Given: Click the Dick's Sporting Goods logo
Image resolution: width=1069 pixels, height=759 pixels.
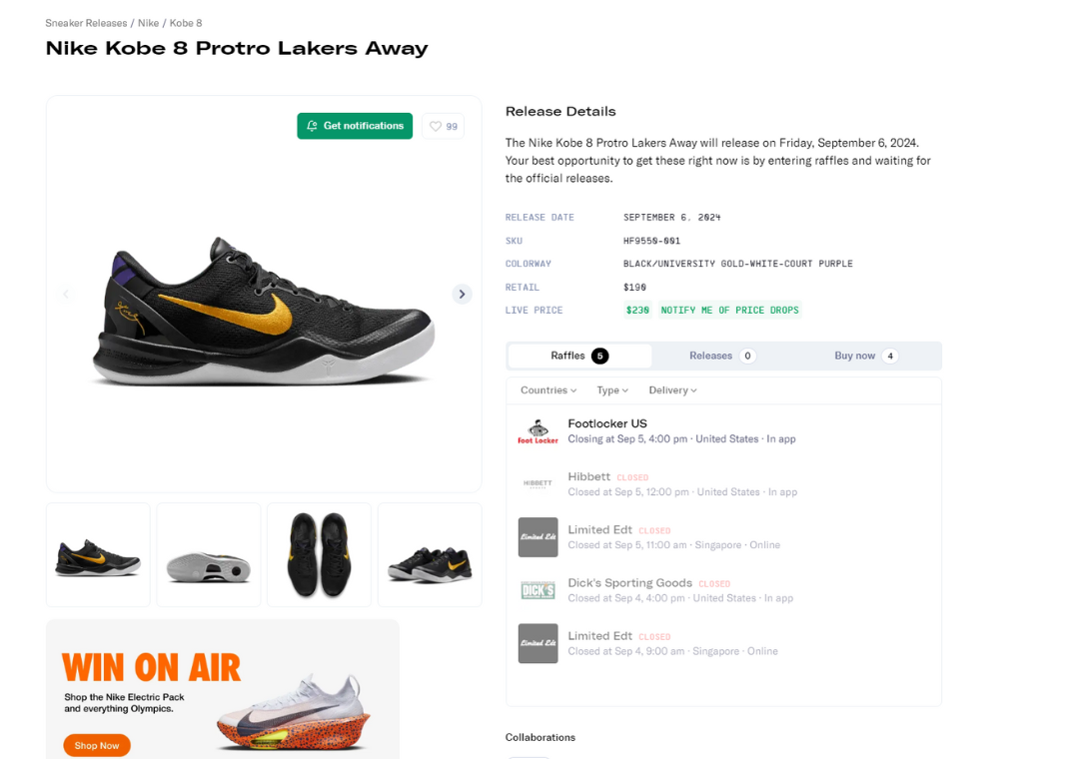Looking at the screenshot, I should pyautogui.click(x=537, y=590).
